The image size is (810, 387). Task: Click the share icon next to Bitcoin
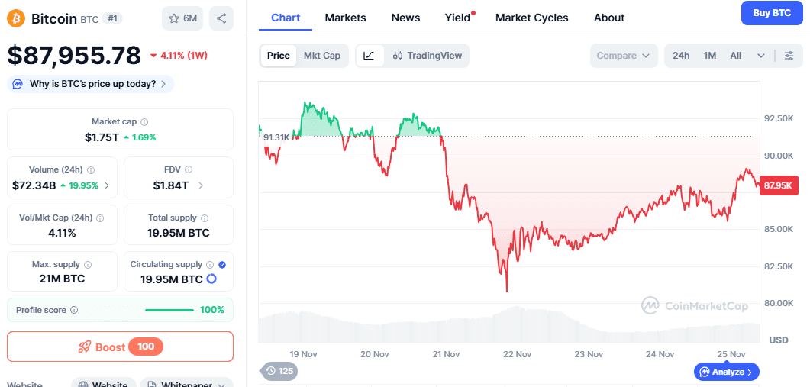coord(221,18)
